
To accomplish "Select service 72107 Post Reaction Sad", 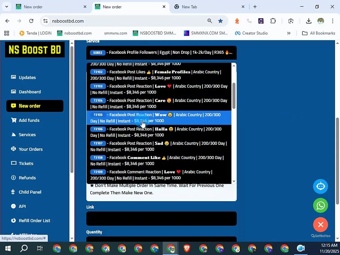I will (x=159, y=146).
